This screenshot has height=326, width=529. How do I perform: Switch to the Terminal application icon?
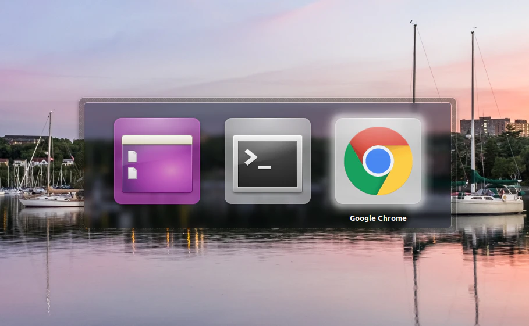(x=268, y=161)
